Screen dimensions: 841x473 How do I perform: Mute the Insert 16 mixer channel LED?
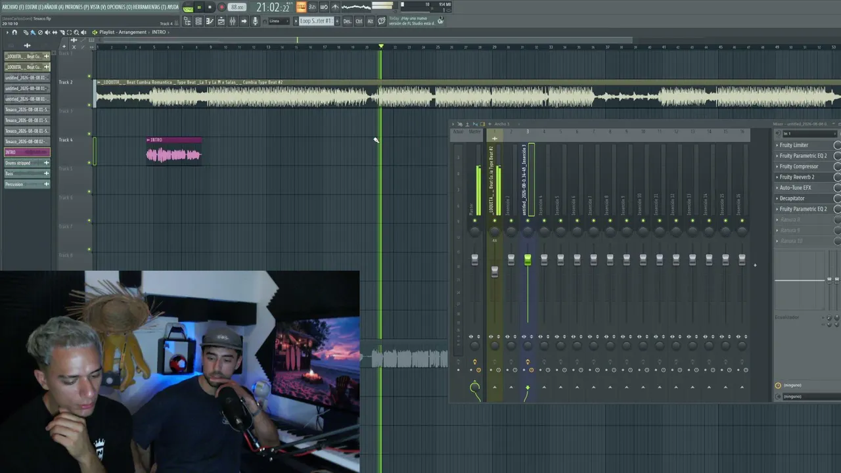(x=742, y=221)
